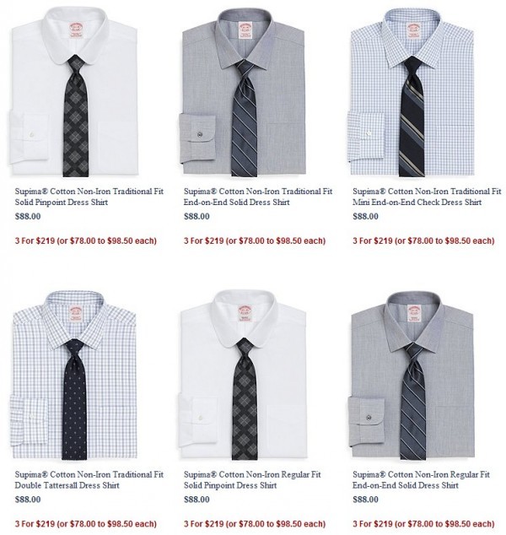Click Double Tattersall Dress Shirt title link
Screen dimensions: 506x535
pos(89,479)
